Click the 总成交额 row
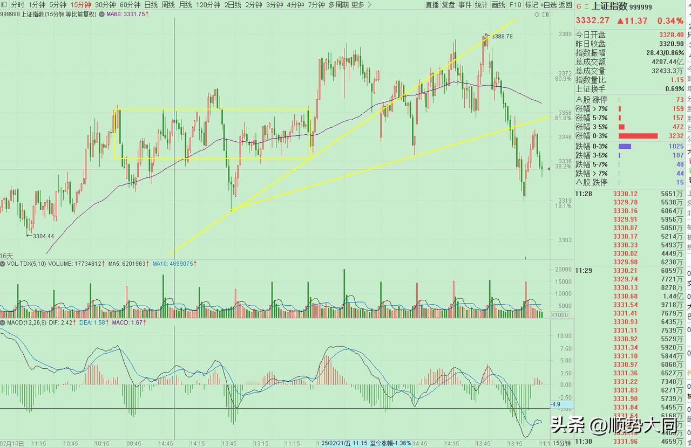The width and height of the screenshot is (691, 447). point(630,62)
